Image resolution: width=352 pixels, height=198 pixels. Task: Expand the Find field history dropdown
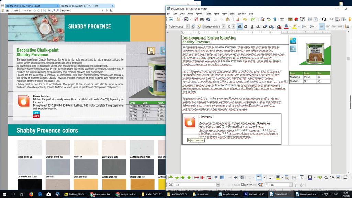tap(218, 185)
